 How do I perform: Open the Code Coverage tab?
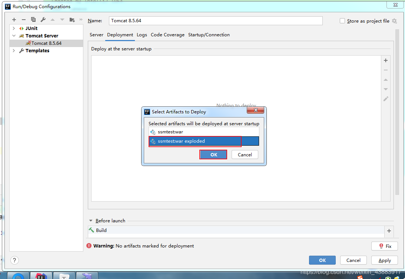(x=167, y=35)
